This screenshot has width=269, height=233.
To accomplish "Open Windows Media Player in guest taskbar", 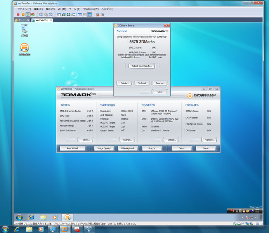I will point(55,217).
